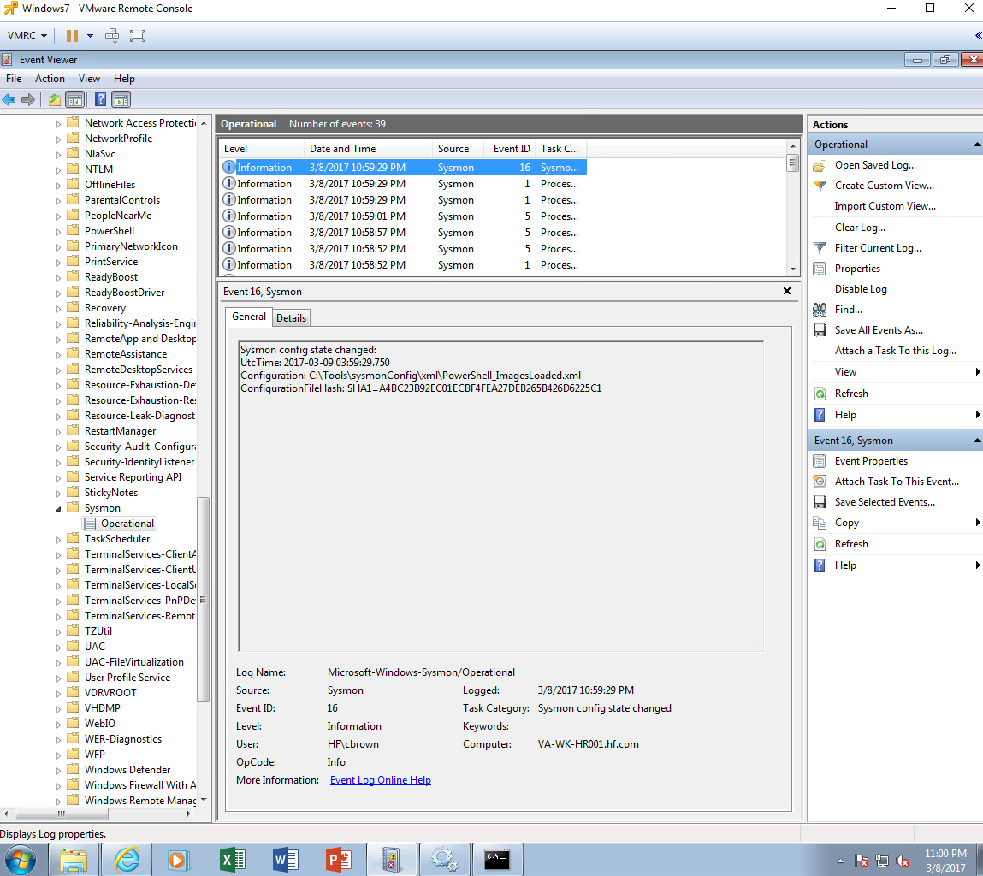This screenshot has width=983, height=876.
Task: Click Create Custom View funnel icon
Action: point(820,186)
